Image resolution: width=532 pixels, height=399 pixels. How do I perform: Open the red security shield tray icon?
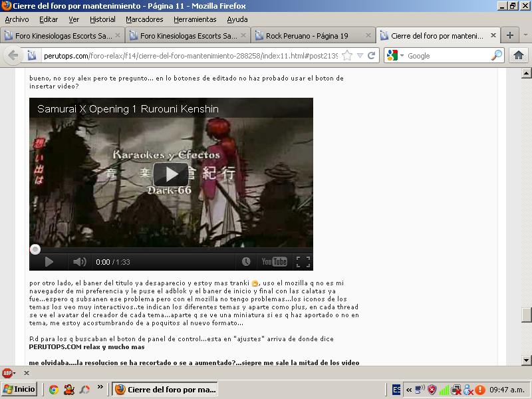coord(432,390)
